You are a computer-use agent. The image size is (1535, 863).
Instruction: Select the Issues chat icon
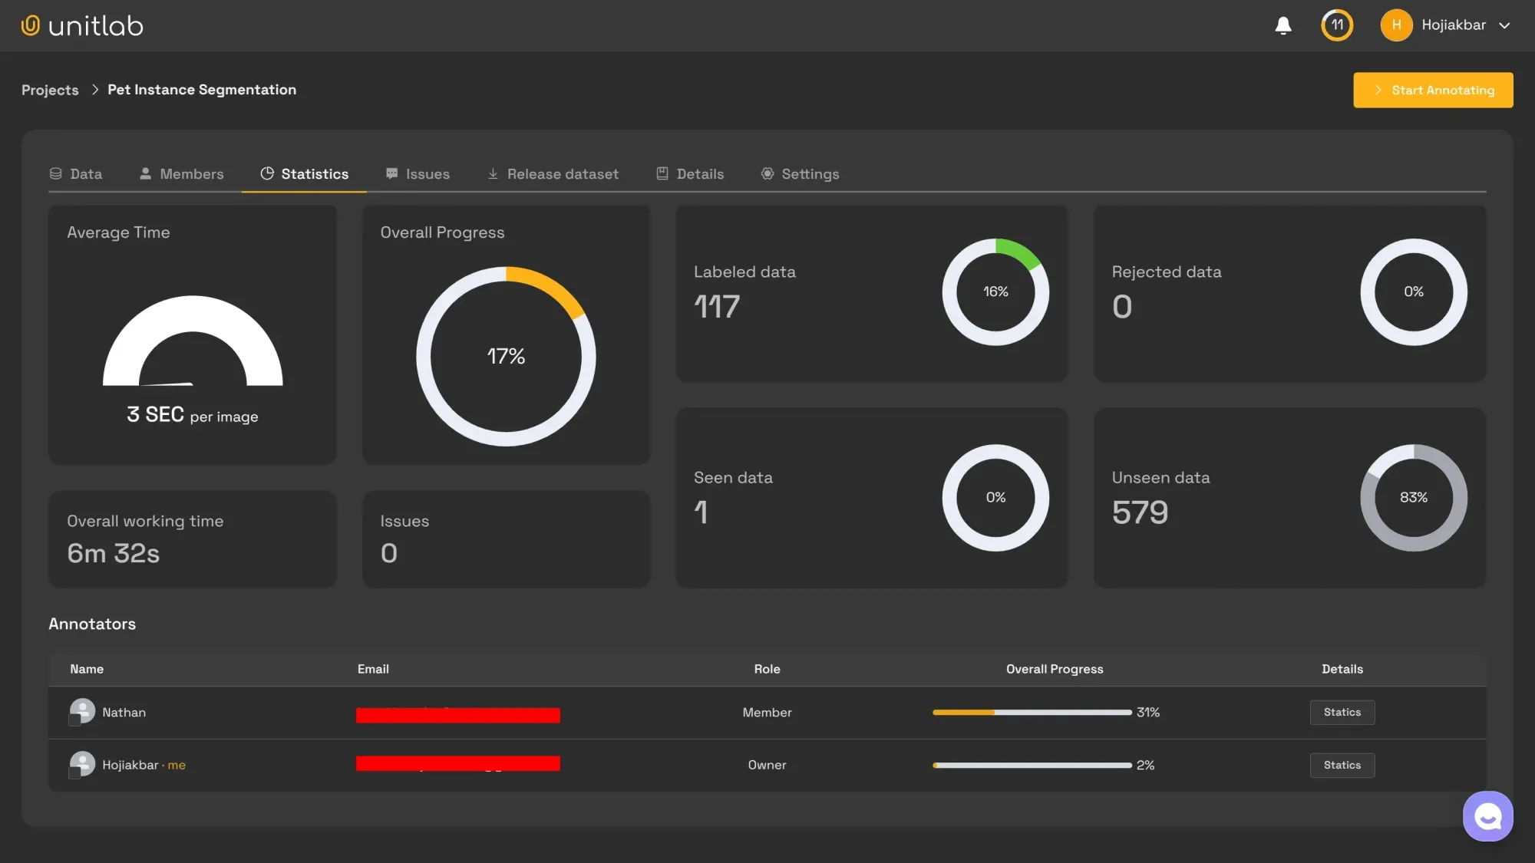coord(391,173)
